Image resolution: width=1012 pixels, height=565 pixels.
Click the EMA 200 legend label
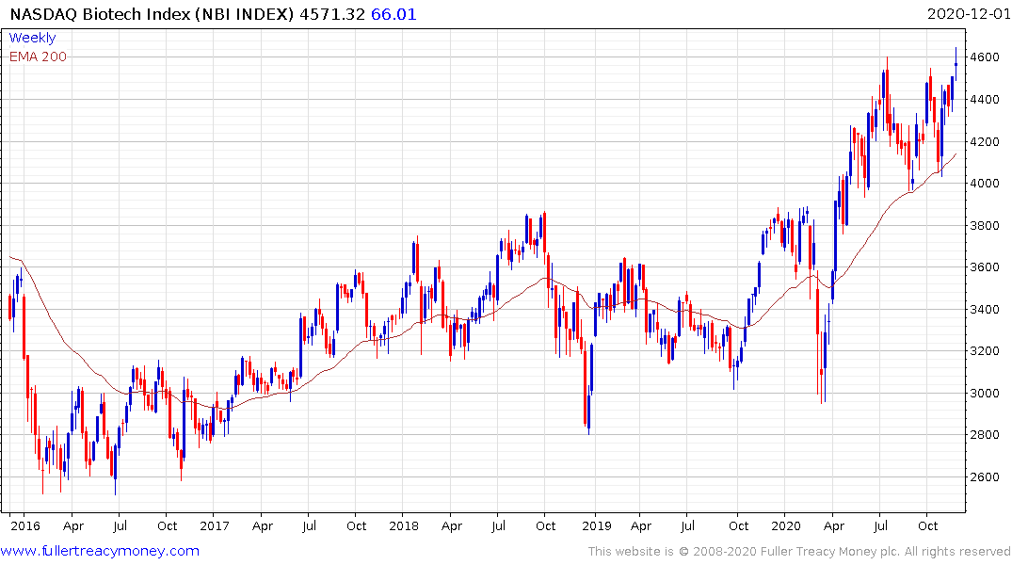click(38, 56)
